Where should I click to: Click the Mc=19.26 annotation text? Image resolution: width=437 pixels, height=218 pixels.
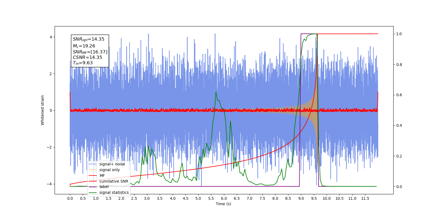click(84, 46)
